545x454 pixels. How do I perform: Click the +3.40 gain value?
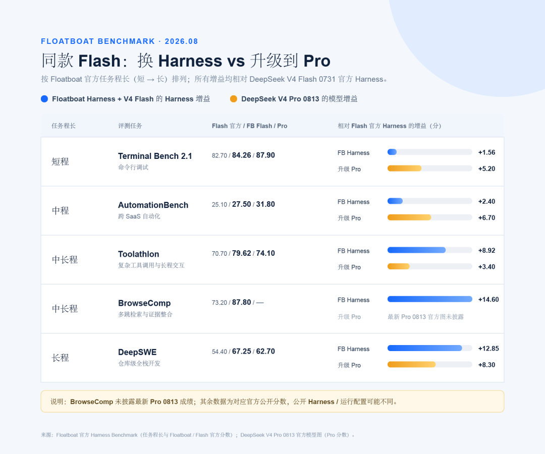click(486, 266)
